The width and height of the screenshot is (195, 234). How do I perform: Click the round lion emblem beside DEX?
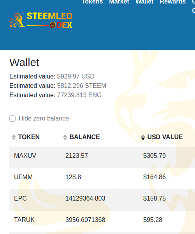(53, 25)
